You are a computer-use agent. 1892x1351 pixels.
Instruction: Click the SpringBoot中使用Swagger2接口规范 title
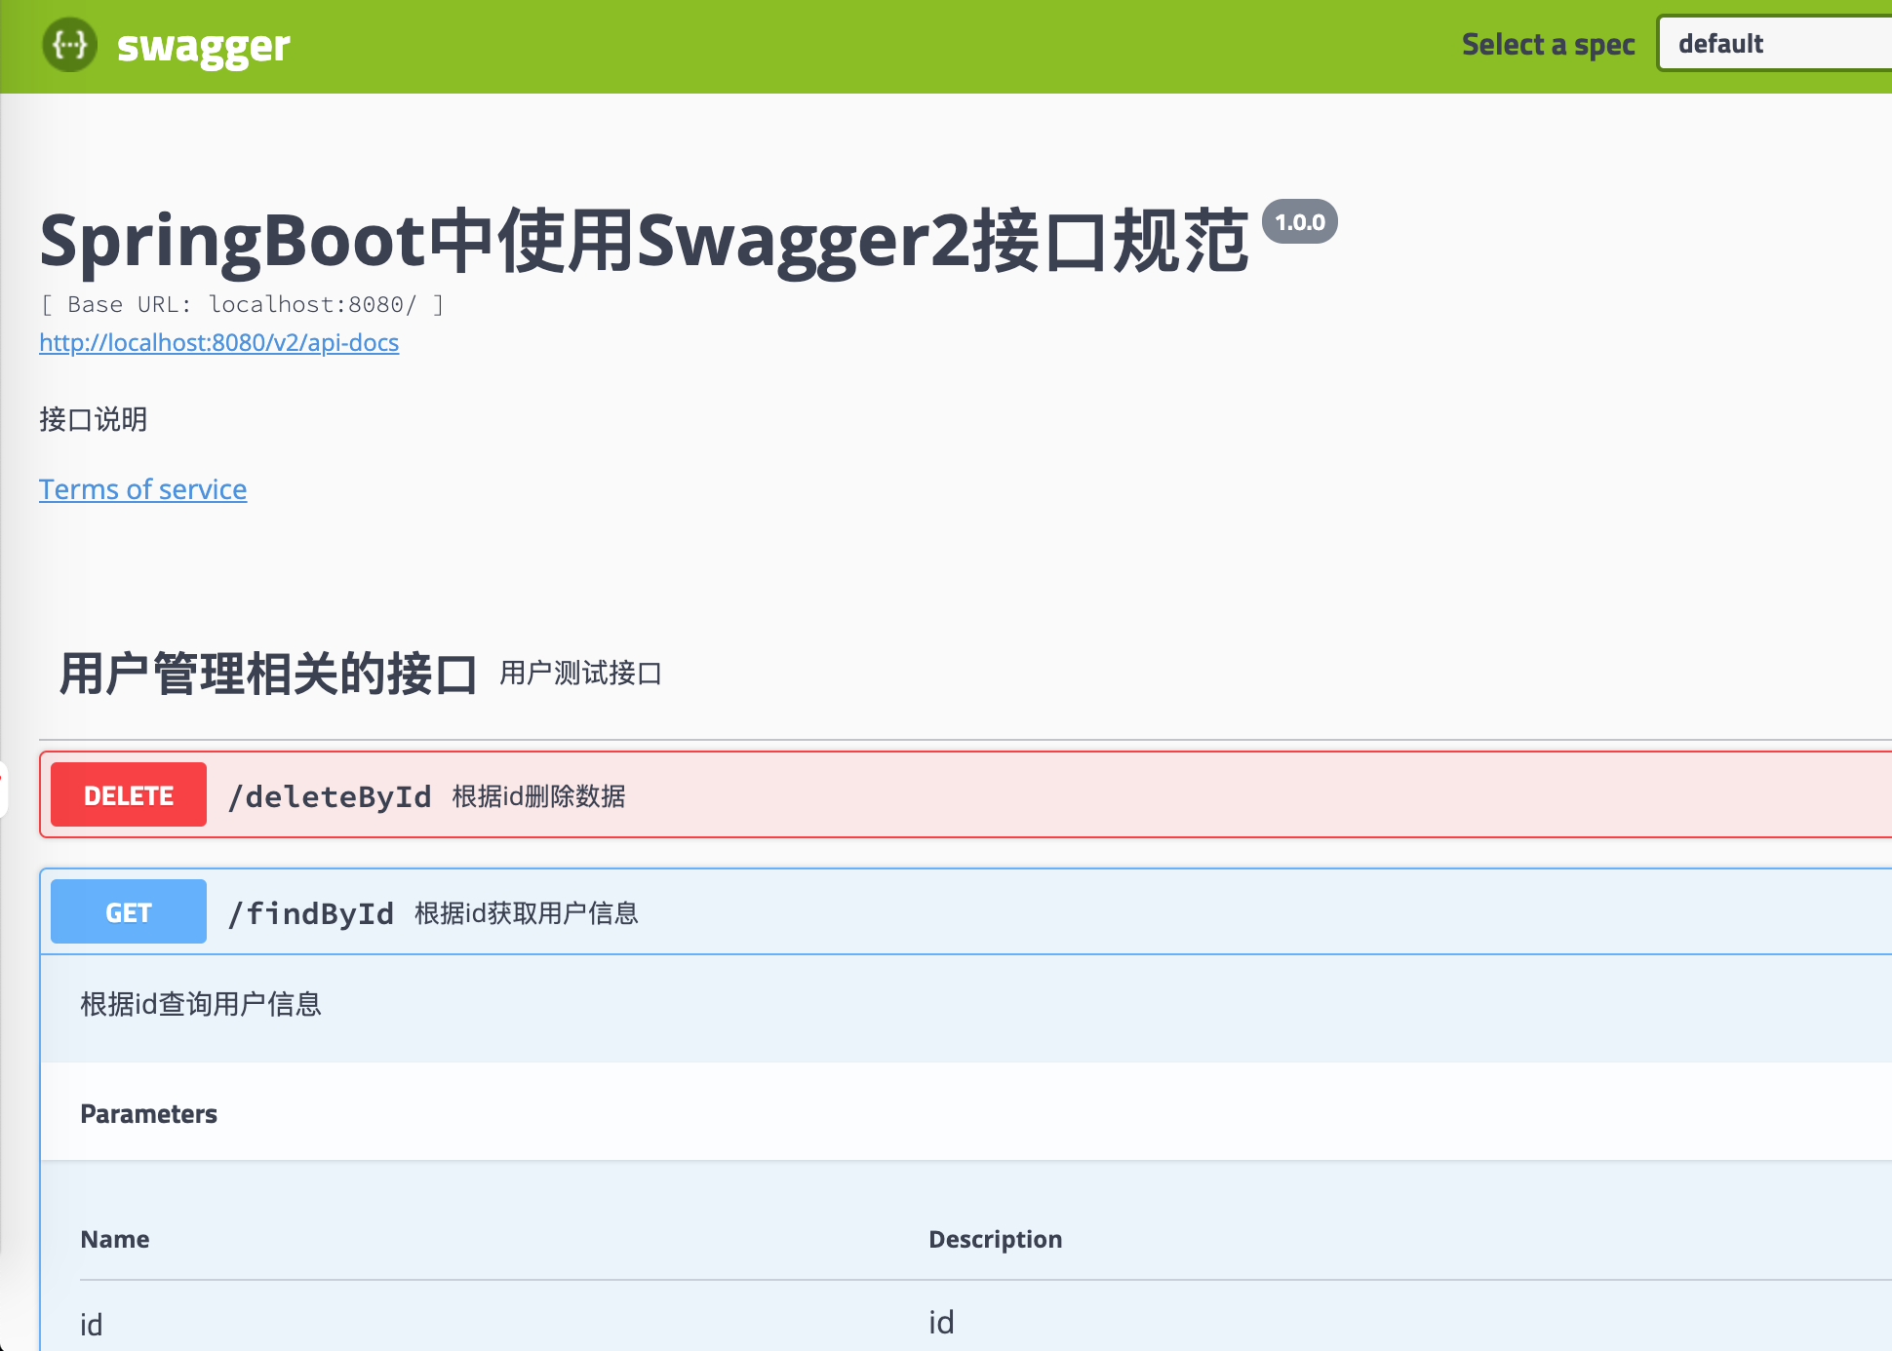coord(644,241)
